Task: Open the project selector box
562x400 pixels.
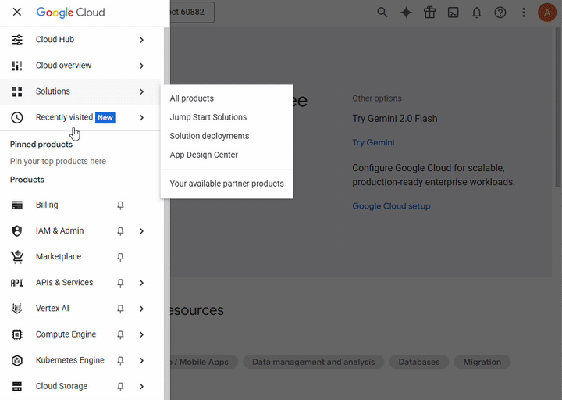Action: pos(192,12)
